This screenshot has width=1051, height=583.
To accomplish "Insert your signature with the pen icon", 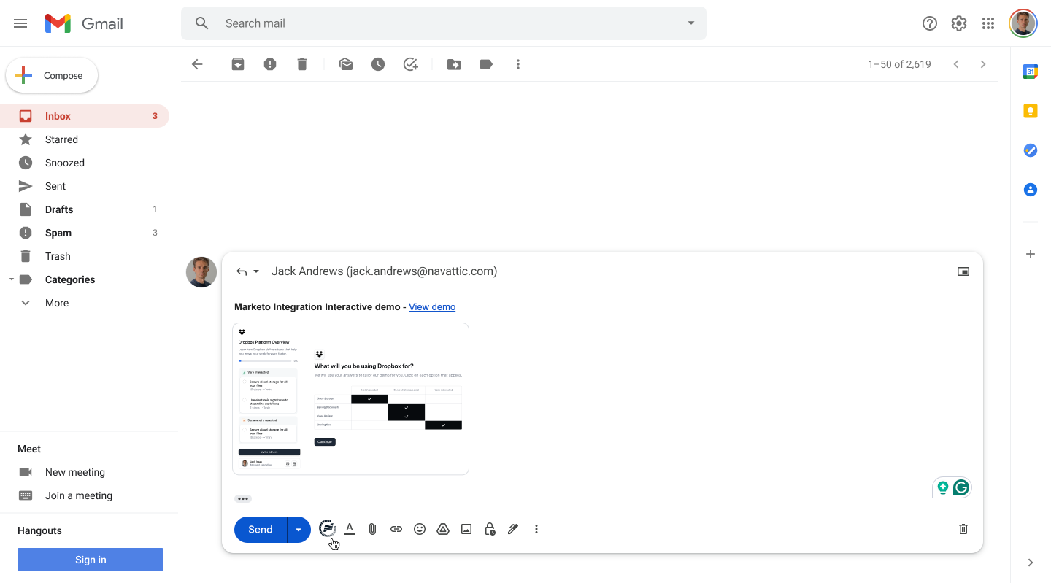I will coord(513,528).
